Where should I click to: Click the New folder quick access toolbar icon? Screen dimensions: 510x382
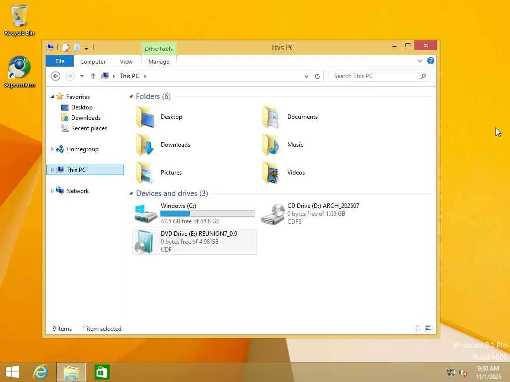pos(77,48)
